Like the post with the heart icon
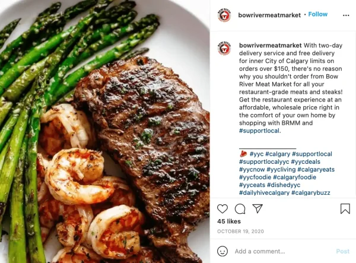Viewport: 356px width, 263px height. point(223,209)
